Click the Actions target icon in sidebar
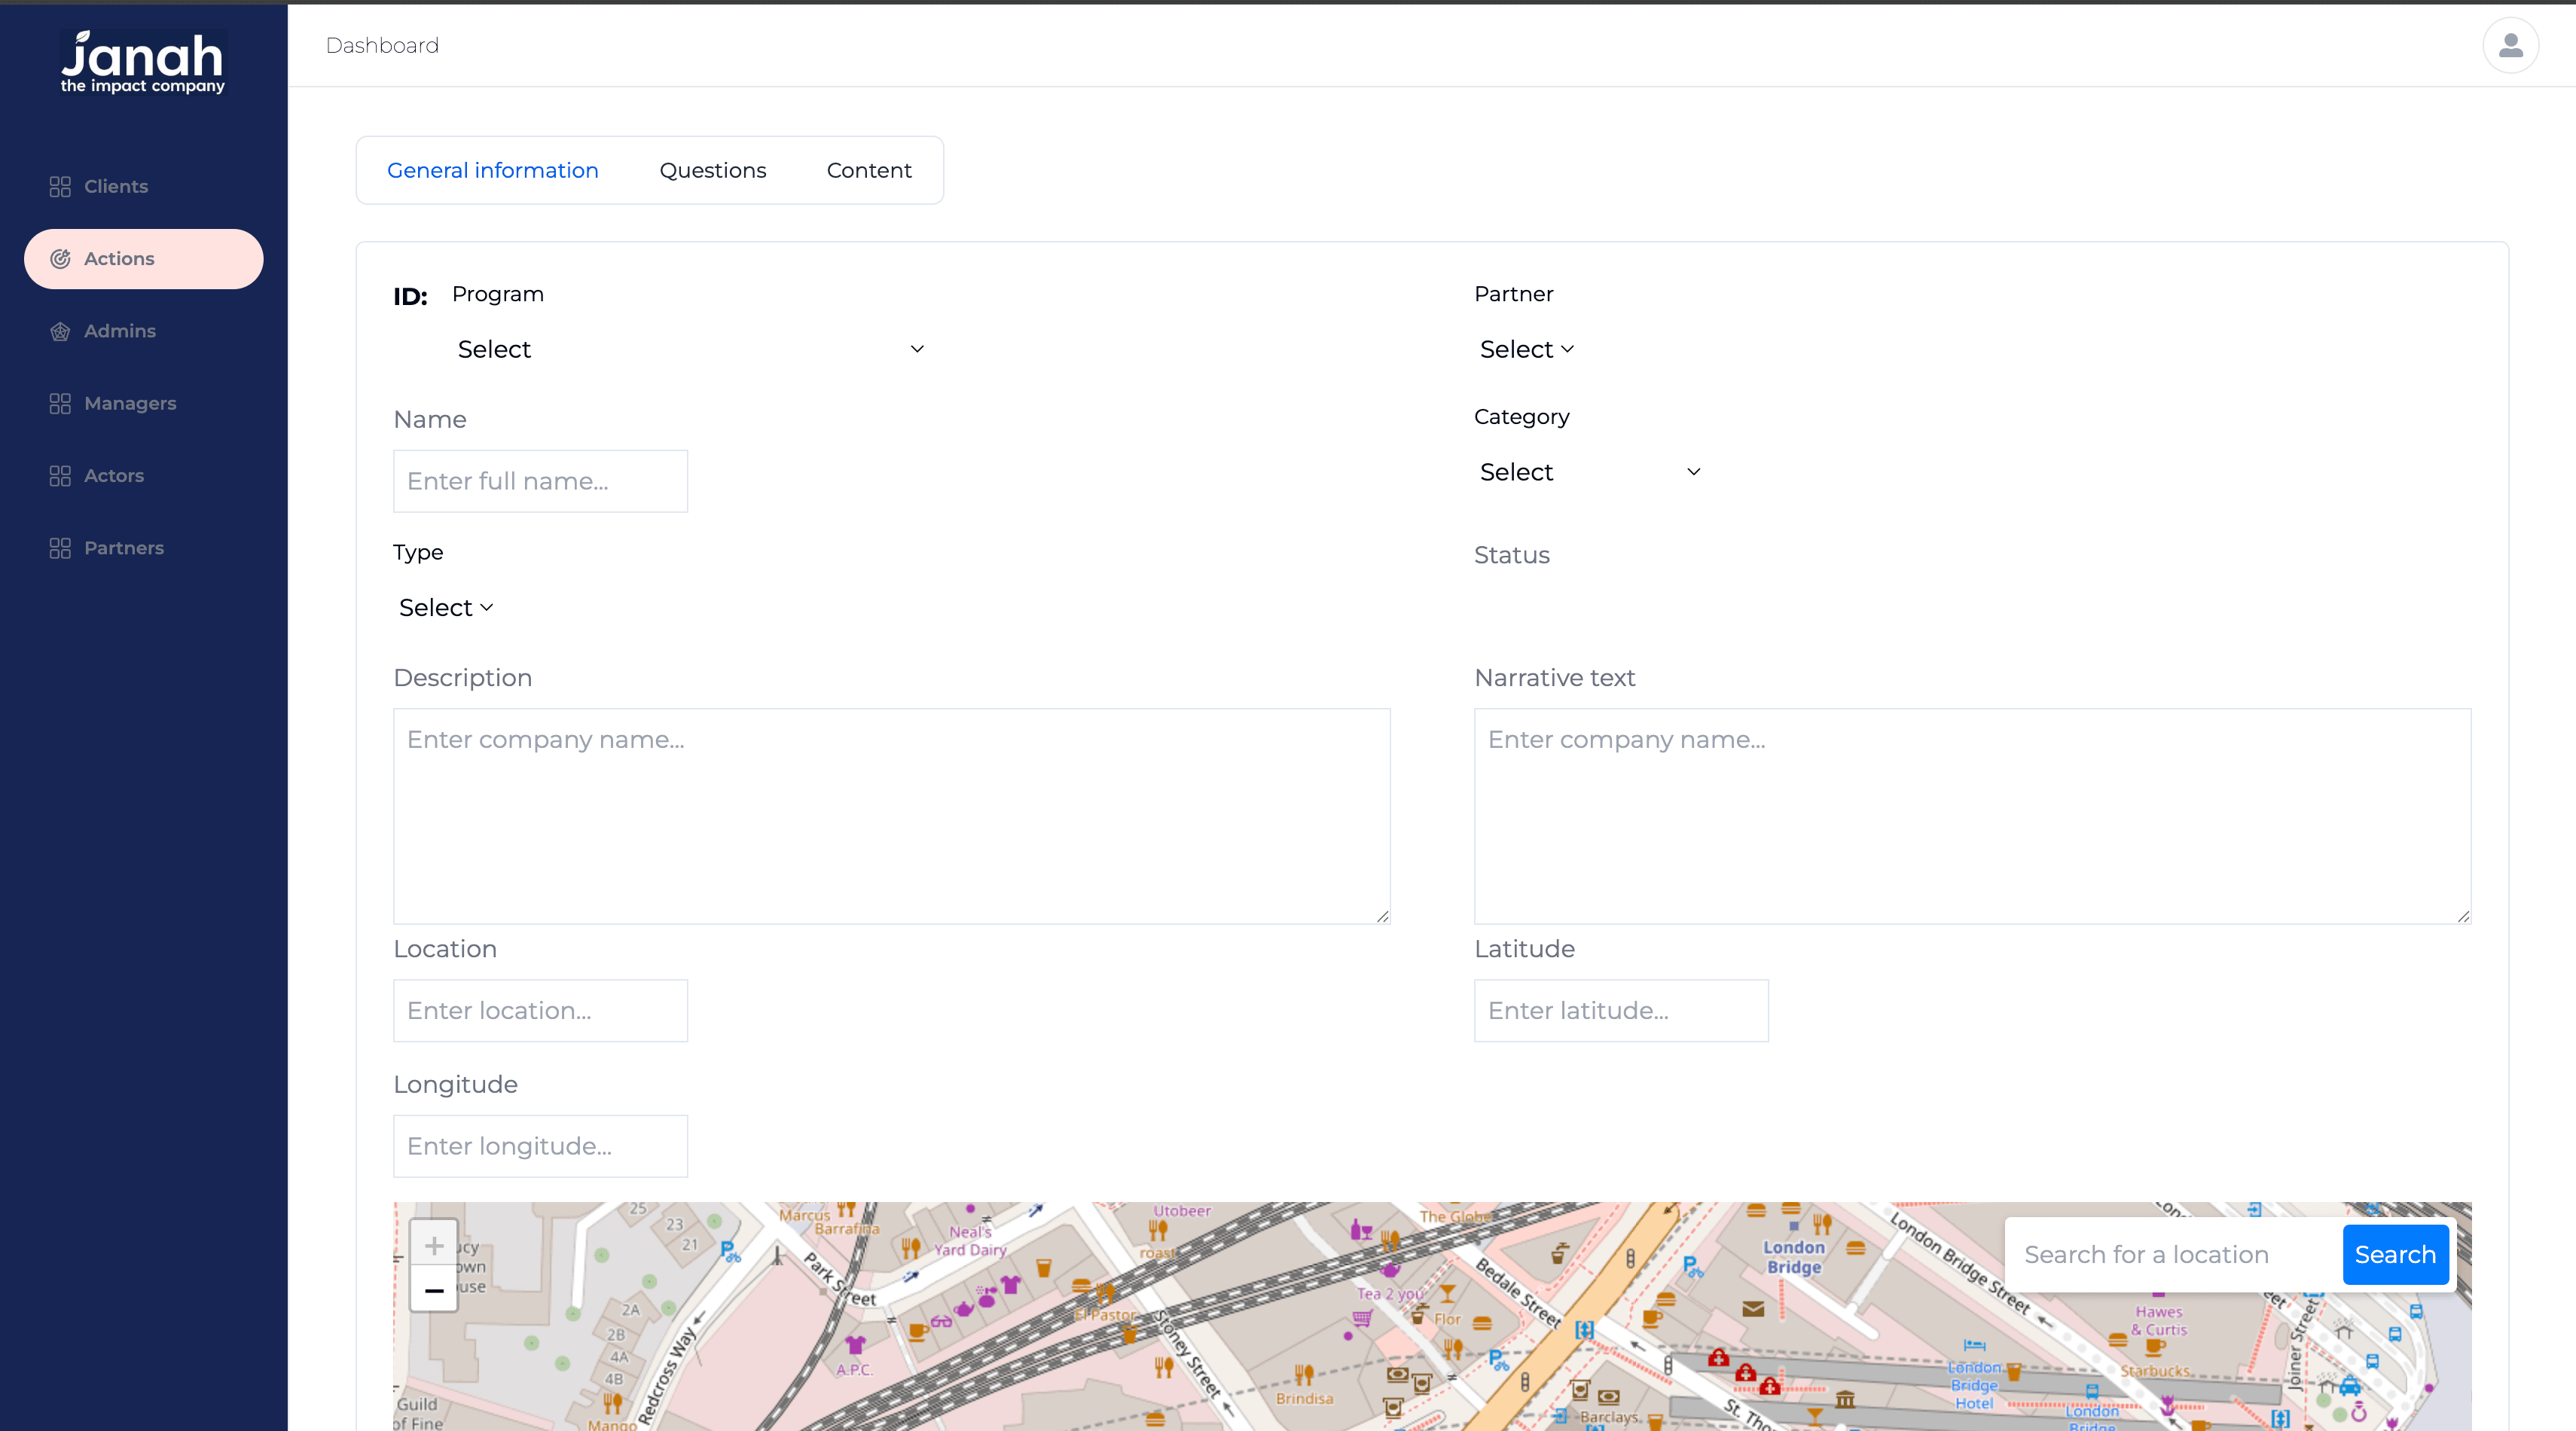 [x=60, y=259]
